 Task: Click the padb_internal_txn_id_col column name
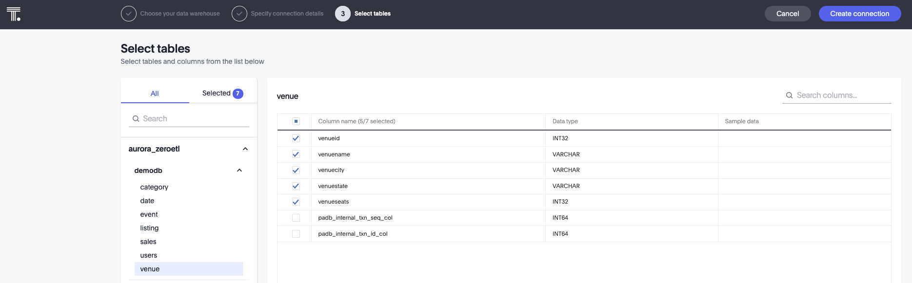coord(353,234)
